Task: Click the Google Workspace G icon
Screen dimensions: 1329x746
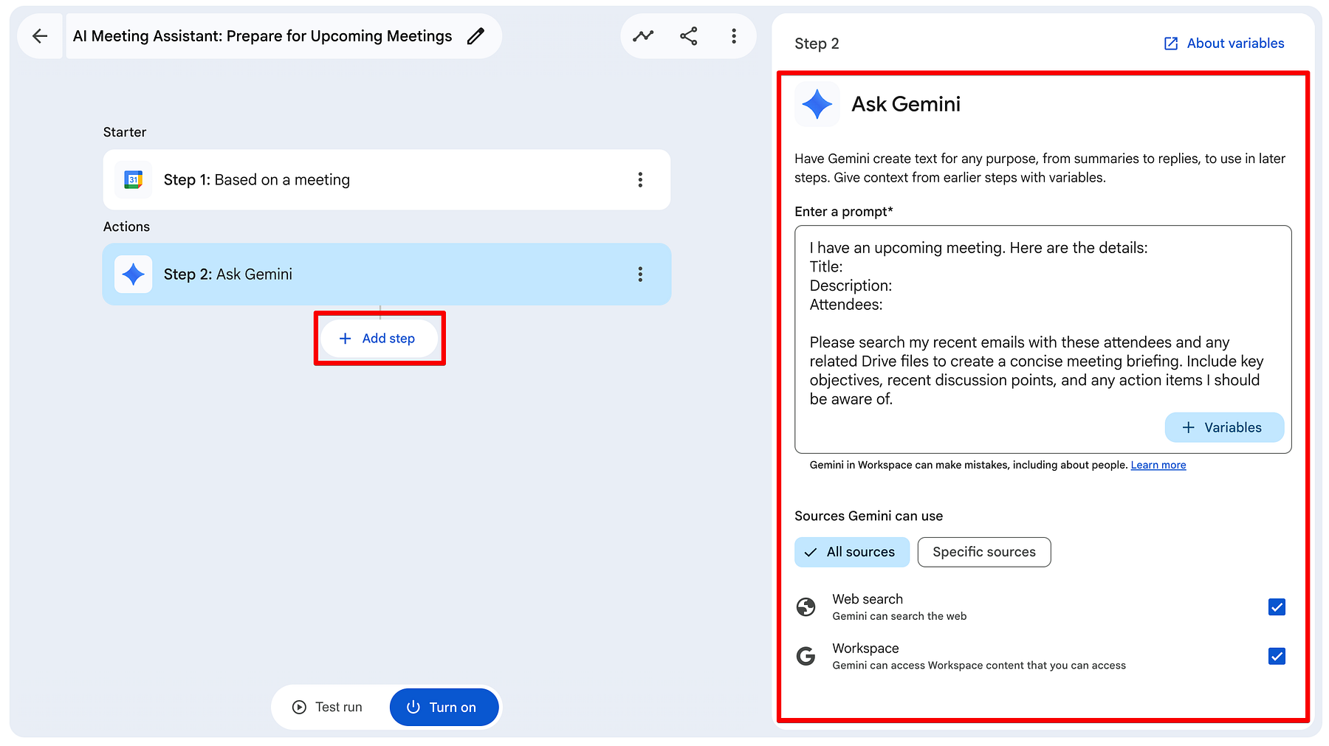Action: [x=806, y=656]
